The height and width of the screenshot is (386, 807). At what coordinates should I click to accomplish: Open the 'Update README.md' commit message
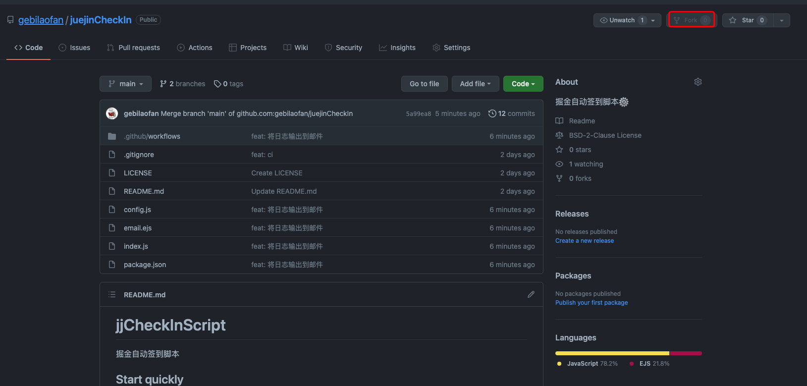(x=284, y=191)
